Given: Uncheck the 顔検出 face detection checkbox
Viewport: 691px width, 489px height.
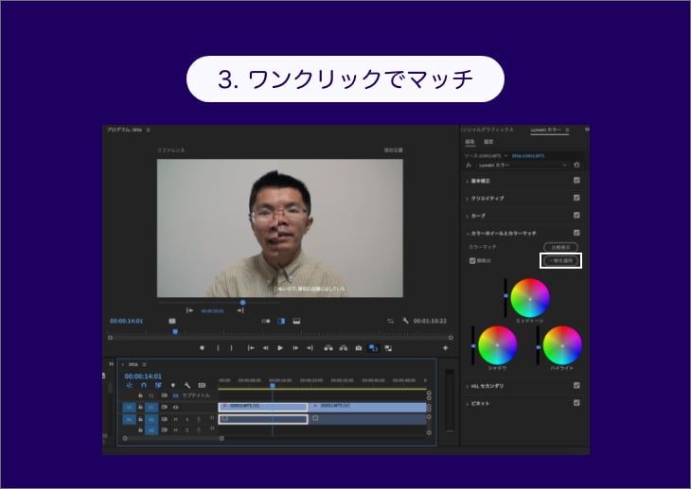Looking at the screenshot, I should tap(473, 260).
